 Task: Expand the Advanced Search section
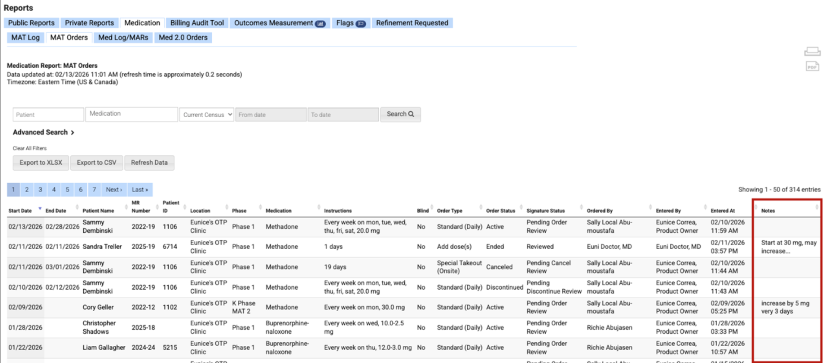pyautogui.click(x=44, y=132)
